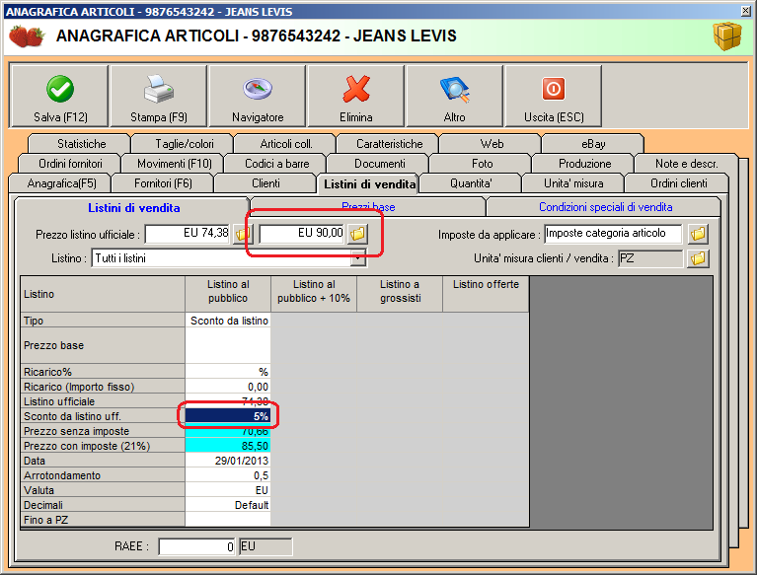Screen dimensions: 757x575
Task: Open the Prezzi base sub-tab
Action: pos(368,207)
